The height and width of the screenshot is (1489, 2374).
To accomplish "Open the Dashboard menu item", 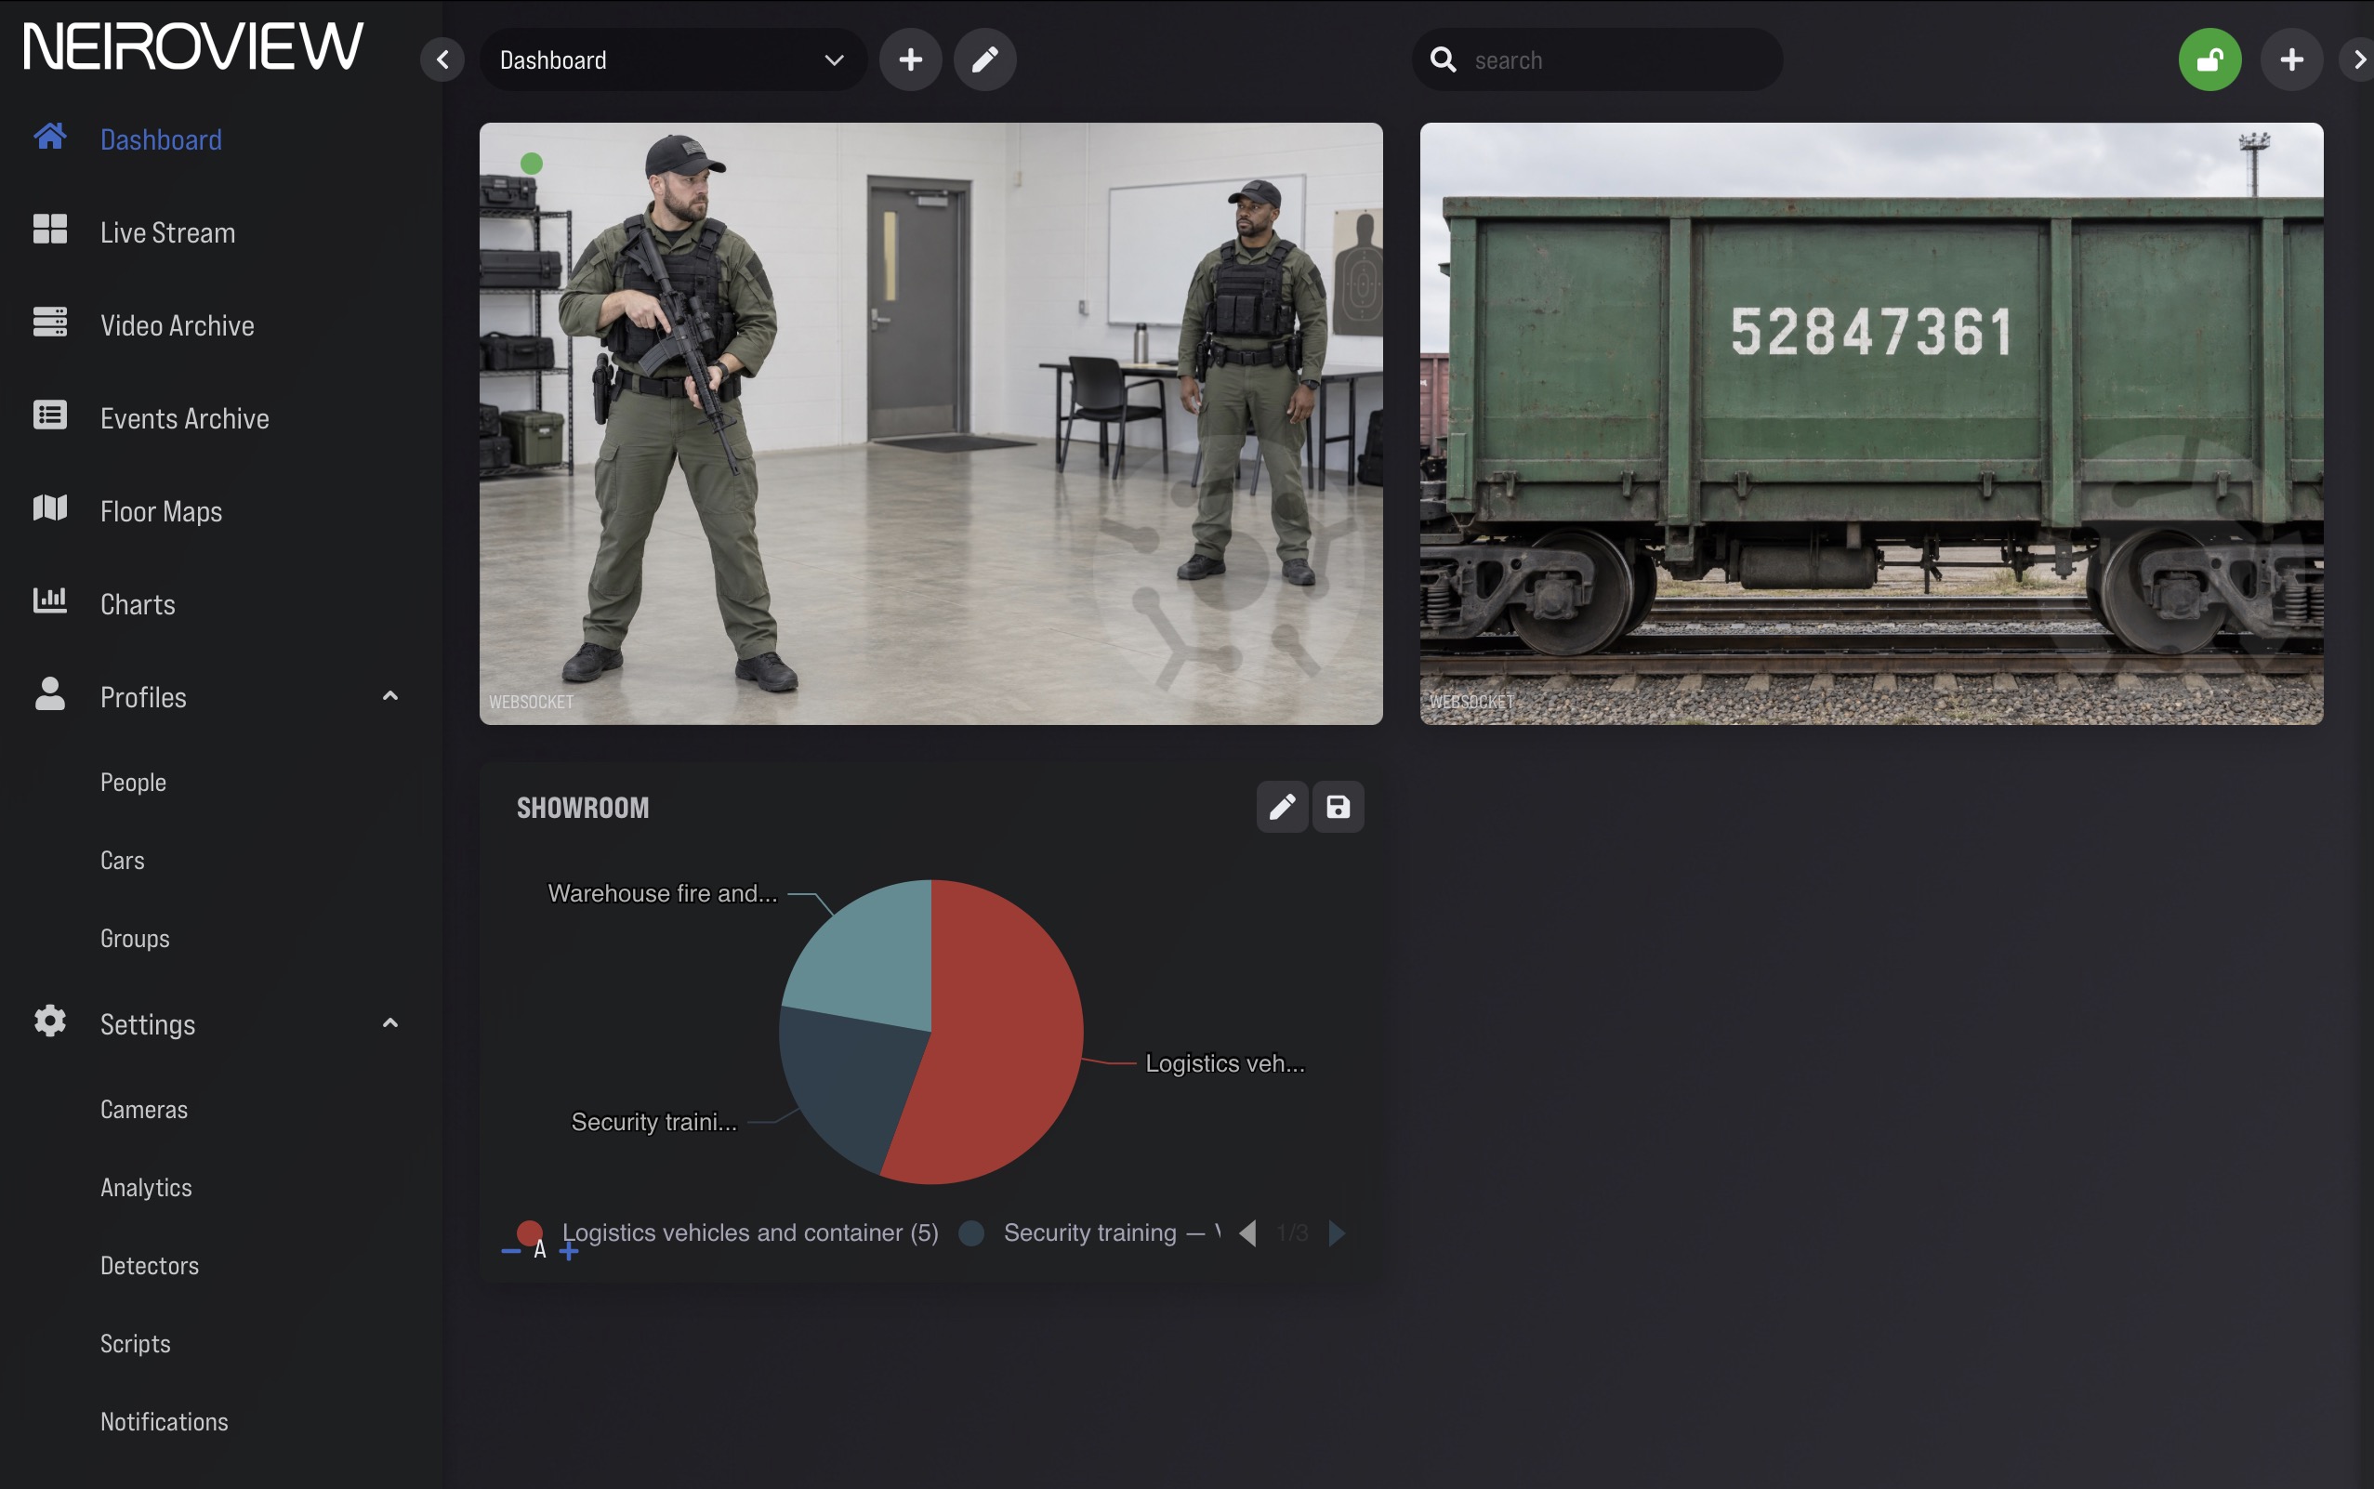I will click(161, 139).
